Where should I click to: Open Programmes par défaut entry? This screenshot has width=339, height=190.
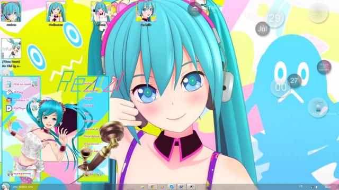pyautogui.click(x=91, y=144)
